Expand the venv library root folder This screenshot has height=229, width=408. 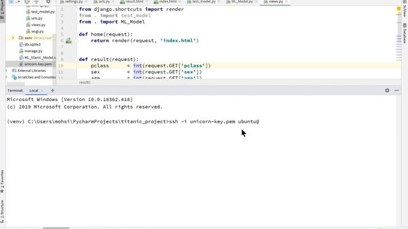(13, 38)
